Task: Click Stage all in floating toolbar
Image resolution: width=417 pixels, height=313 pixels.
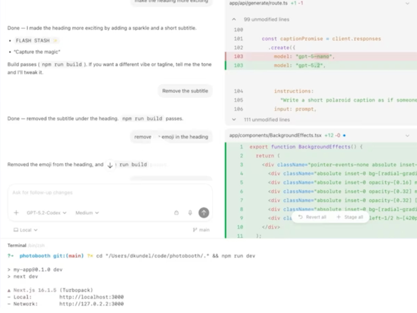Action: point(350,217)
